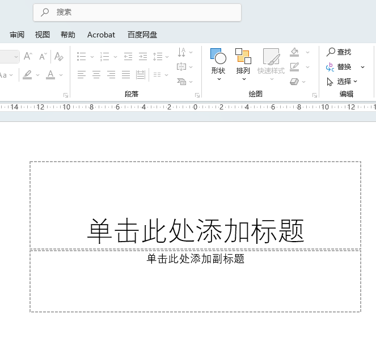This screenshot has width=376, height=342.
Task: Open the 段落 paragraph dialog launcher
Action: (197, 95)
